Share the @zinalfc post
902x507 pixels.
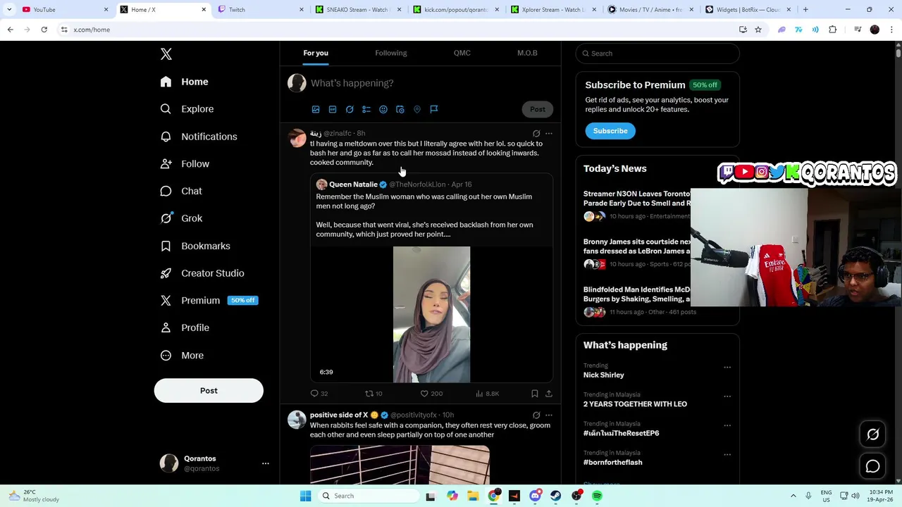[x=549, y=394]
